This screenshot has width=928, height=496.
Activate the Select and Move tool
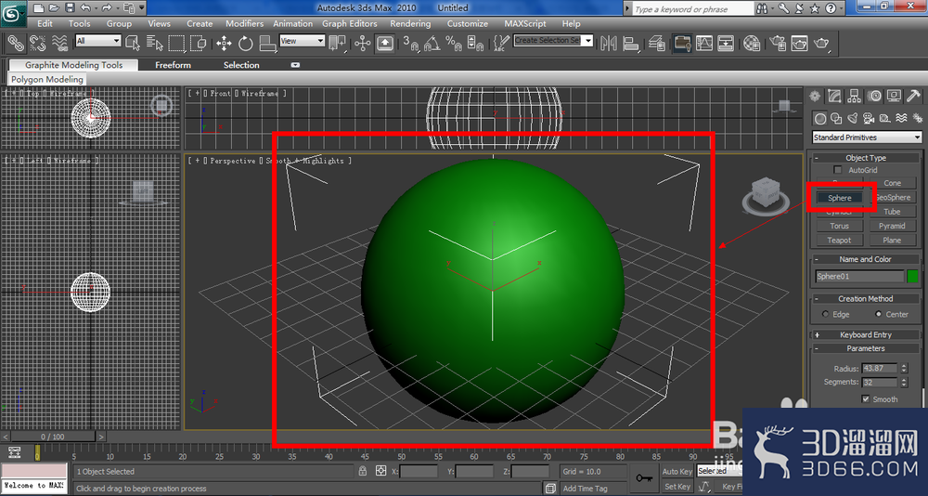coord(224,43)
